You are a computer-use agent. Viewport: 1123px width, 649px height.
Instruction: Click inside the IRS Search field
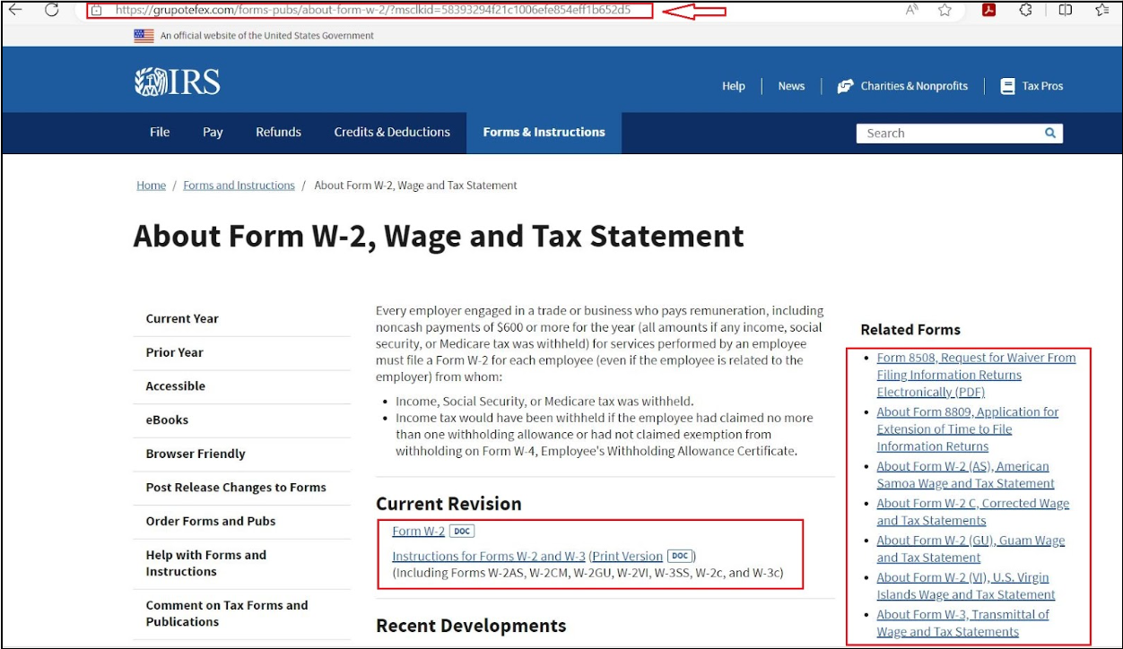click(x=949, y=133)
